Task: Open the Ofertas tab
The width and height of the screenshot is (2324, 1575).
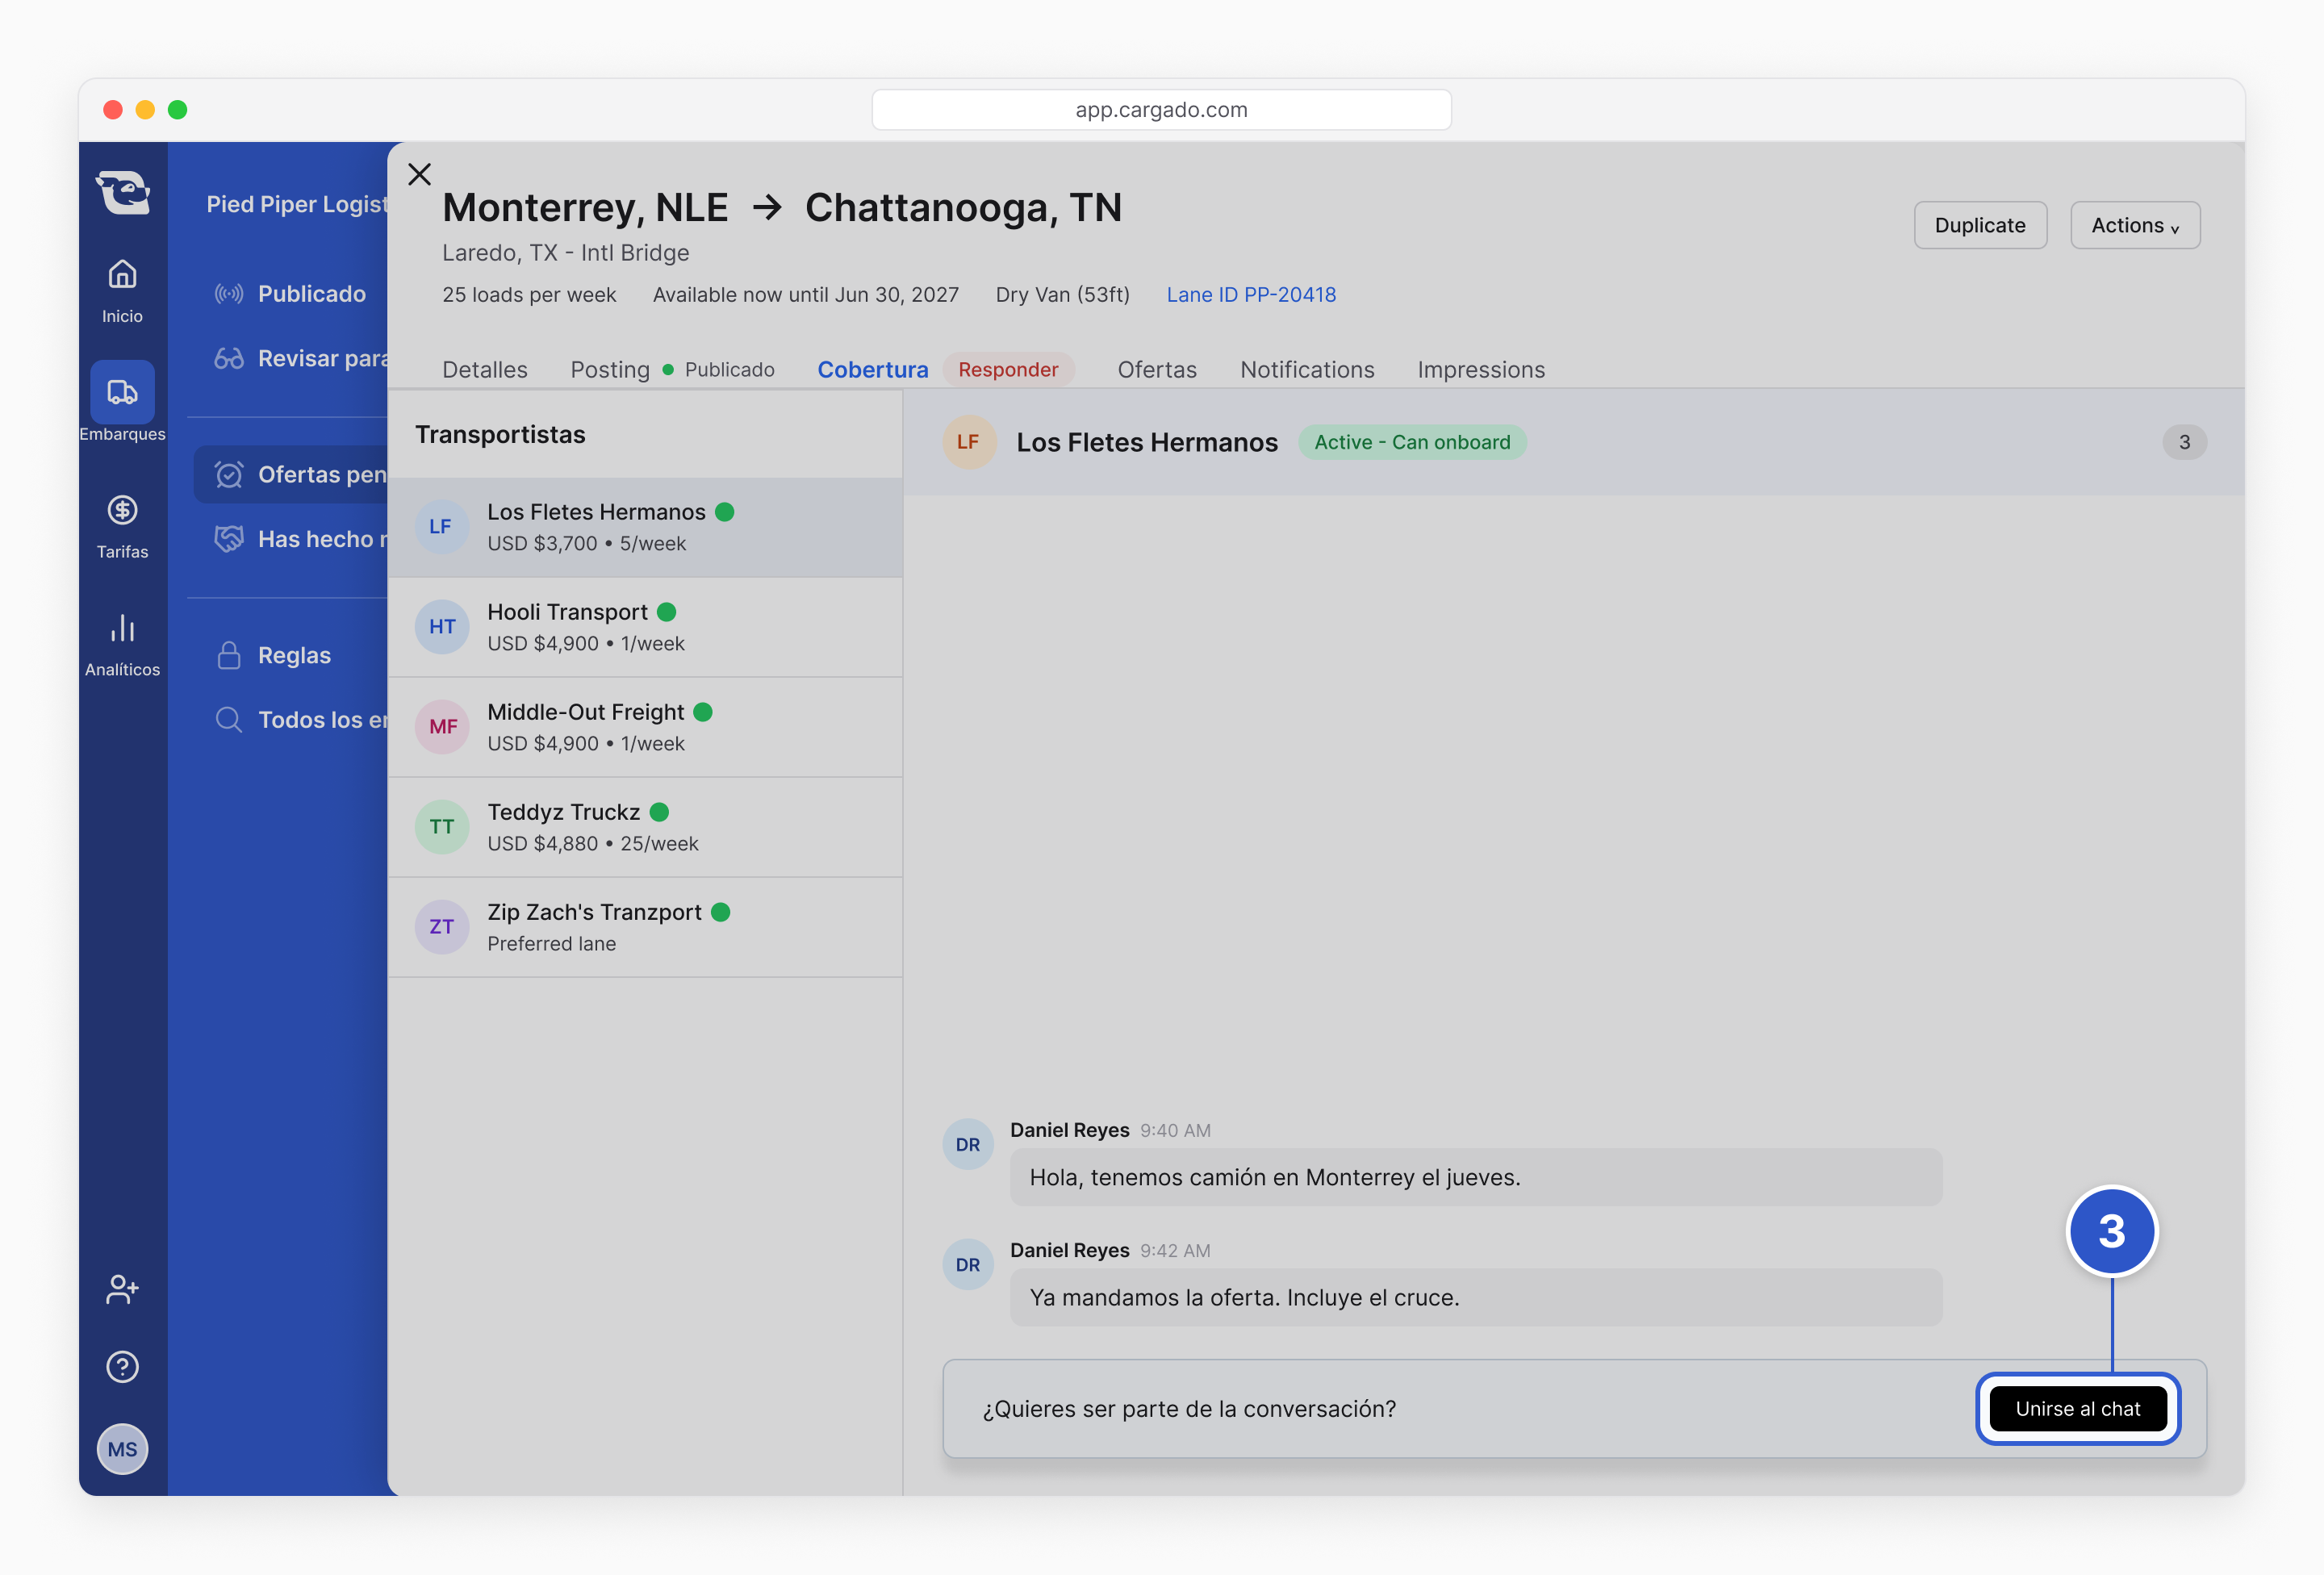Action: point(1157,369)
